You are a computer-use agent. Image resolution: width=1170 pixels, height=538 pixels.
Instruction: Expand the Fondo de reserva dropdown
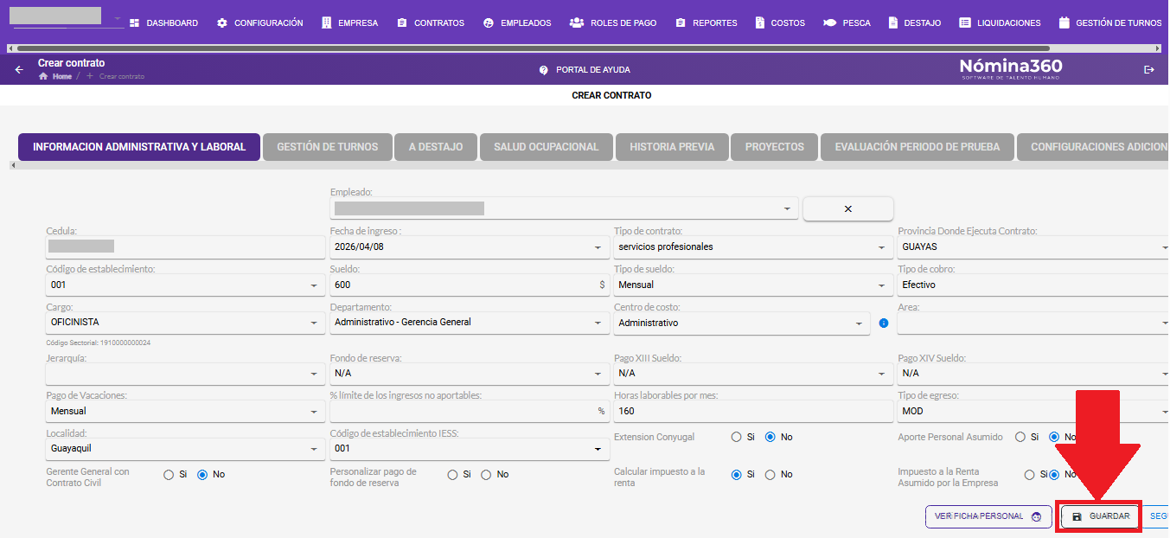(x=470, y=374)
